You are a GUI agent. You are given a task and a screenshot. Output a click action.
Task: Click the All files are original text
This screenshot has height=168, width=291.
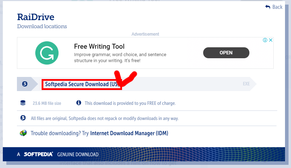click(105, 119)
